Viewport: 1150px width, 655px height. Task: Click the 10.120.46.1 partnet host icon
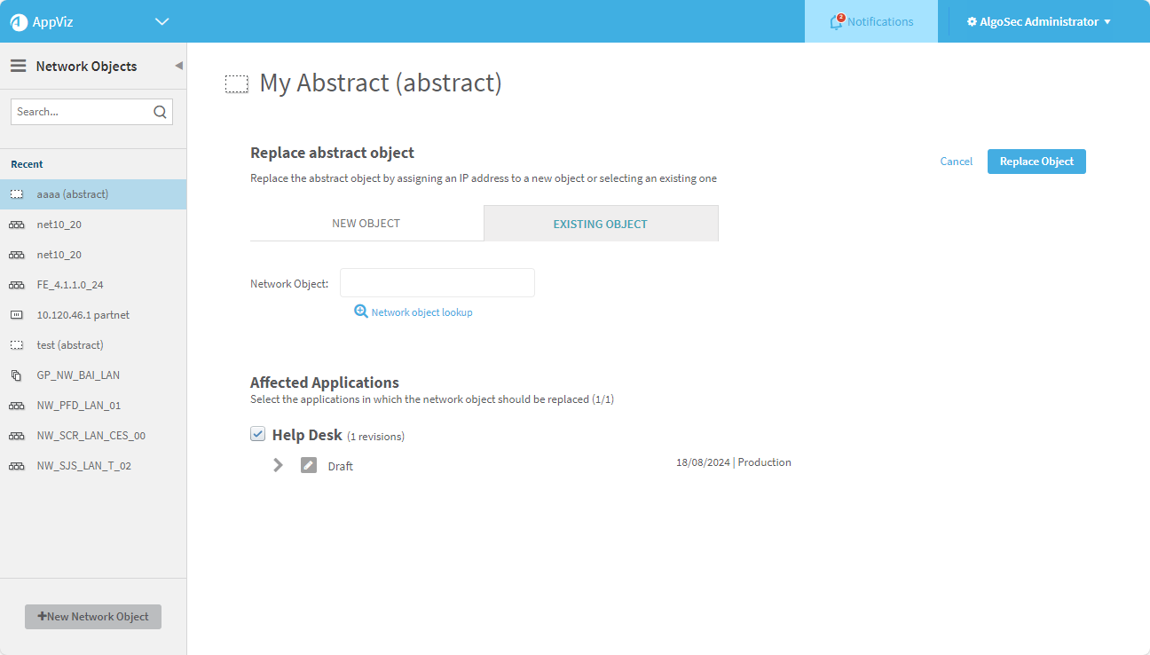pyautogui.click(x=17, y=315)
